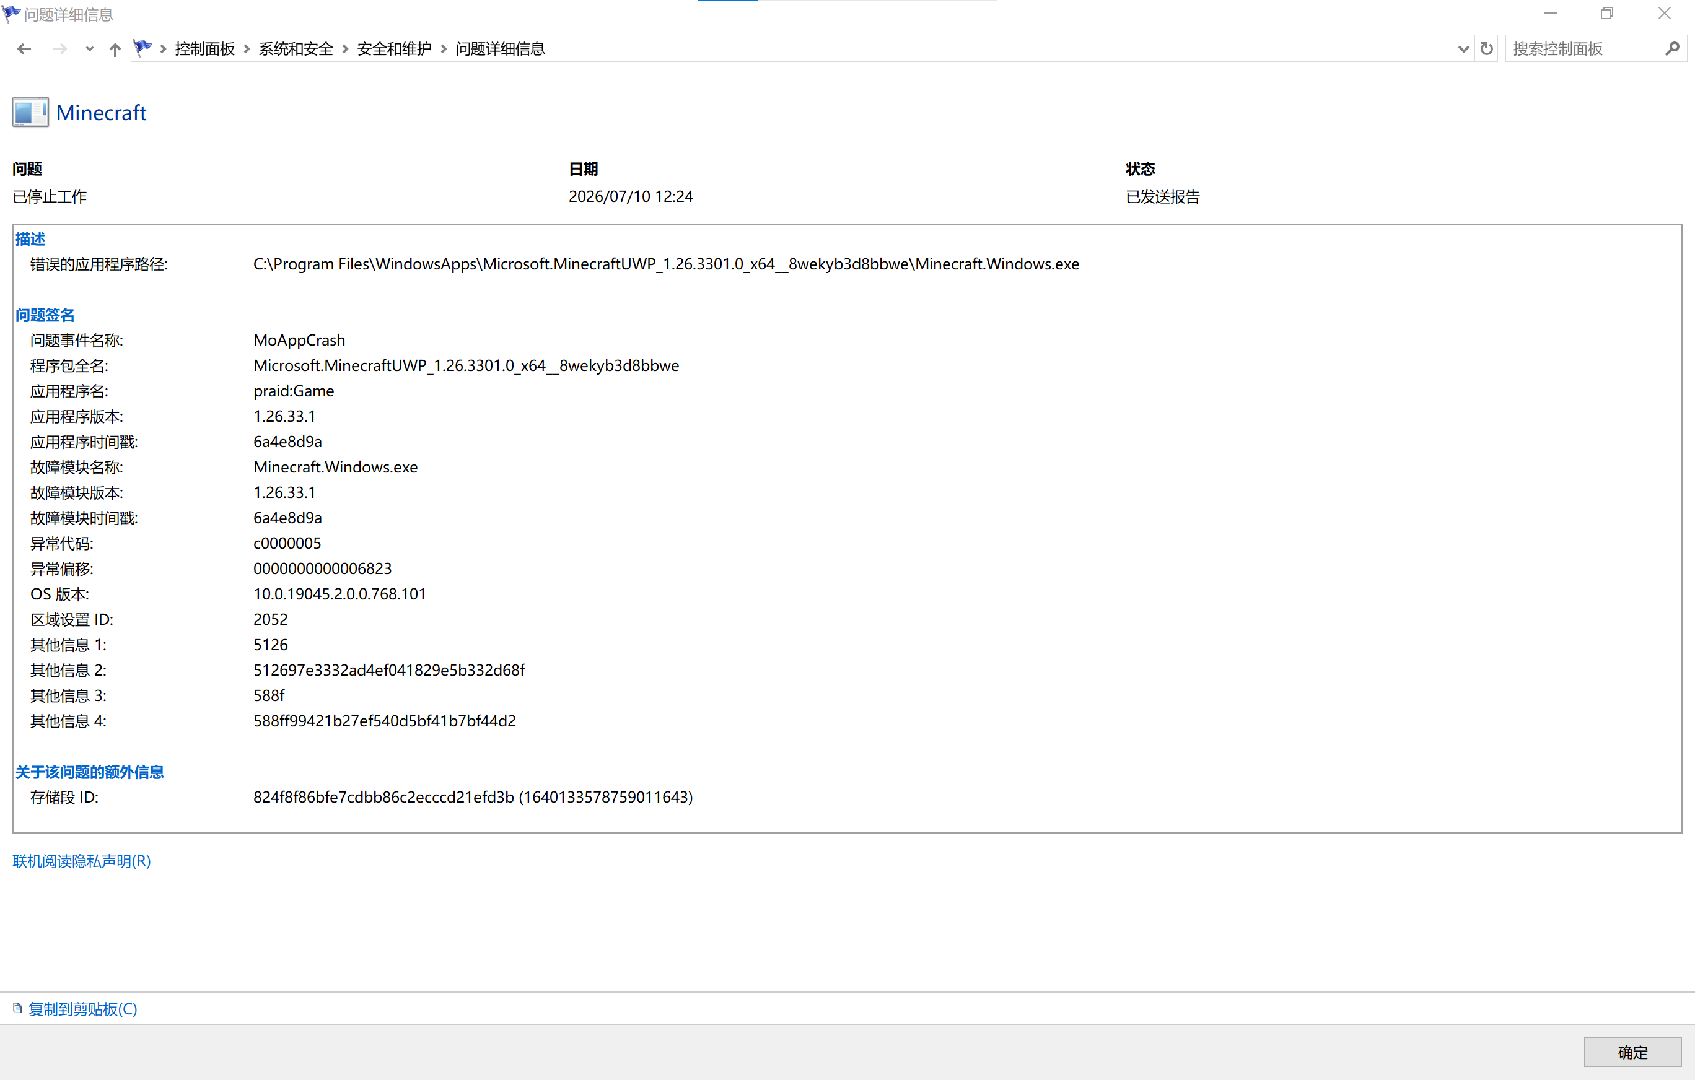Expand the chevron after 控制面板
This screenshot has height=1080, width=1695.
tap(247, 48)
